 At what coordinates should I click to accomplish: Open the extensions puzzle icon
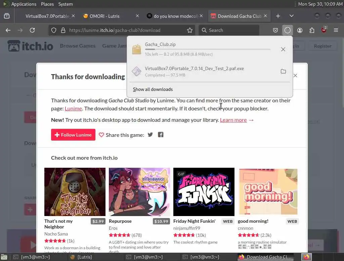[x=312, y=30]
